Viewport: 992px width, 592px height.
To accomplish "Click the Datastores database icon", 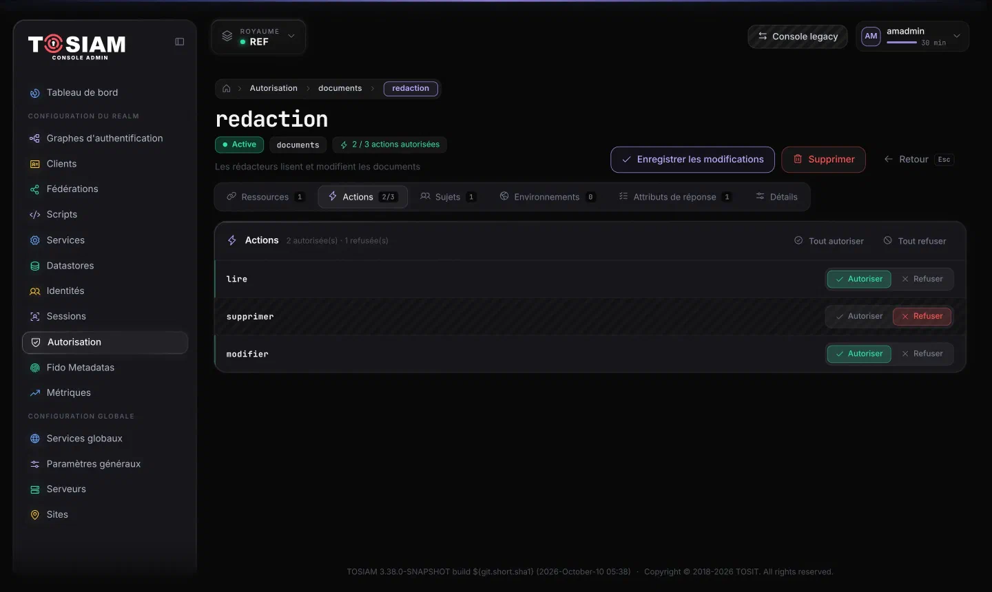I will coord(35,266).
